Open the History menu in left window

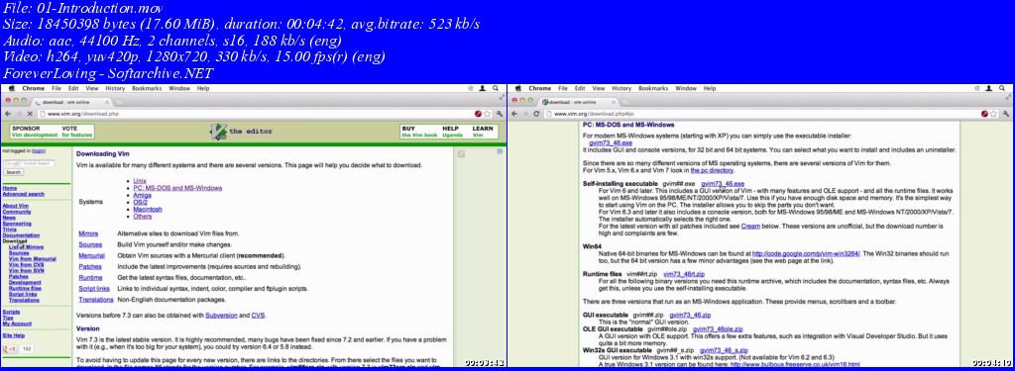click(x=115, y=89)
